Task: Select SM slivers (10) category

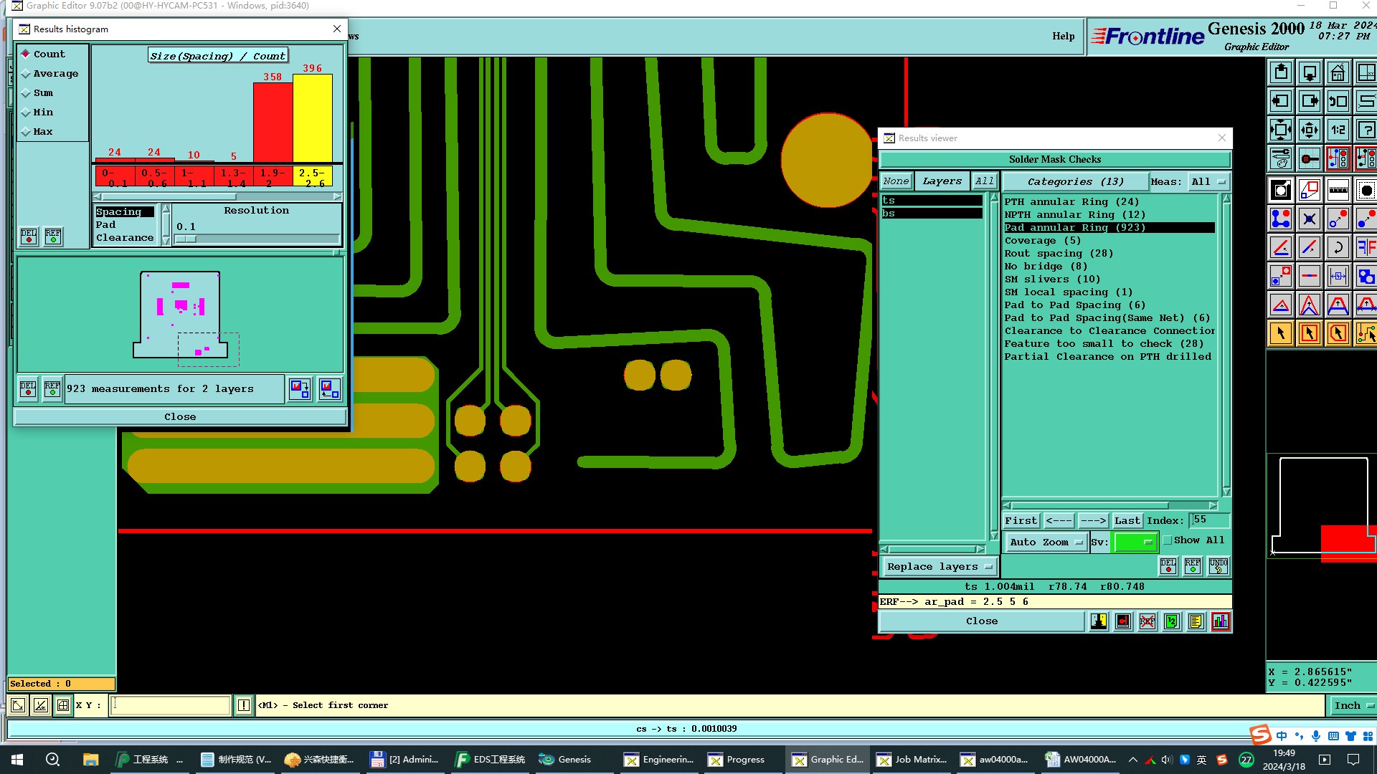Action: coord(1051,279)
